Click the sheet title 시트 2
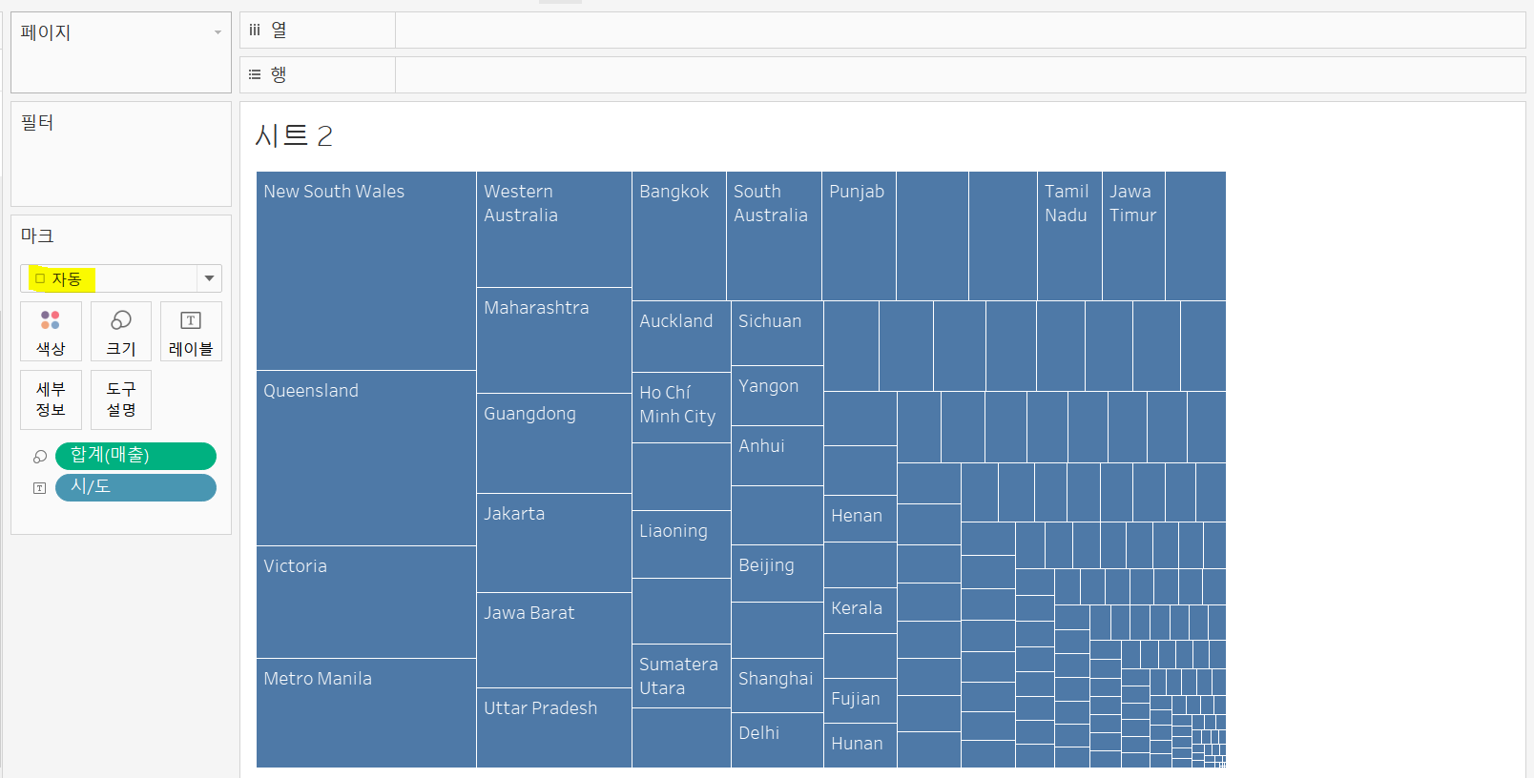 point(294,135)
